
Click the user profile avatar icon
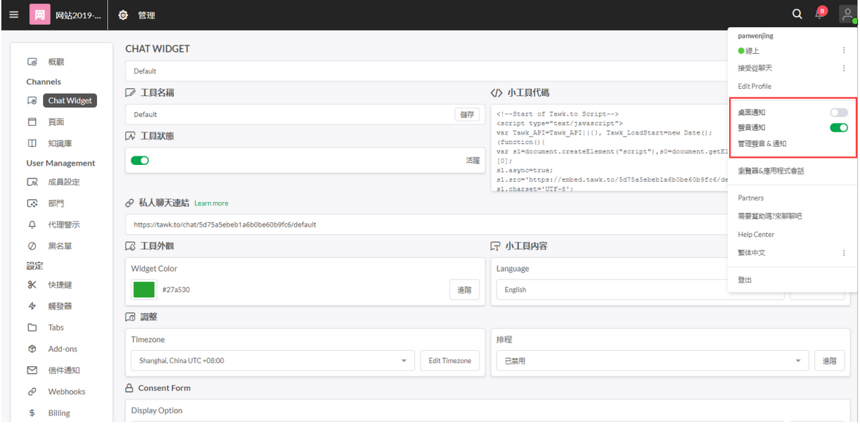pyautogui.click(x=847, y=14)
